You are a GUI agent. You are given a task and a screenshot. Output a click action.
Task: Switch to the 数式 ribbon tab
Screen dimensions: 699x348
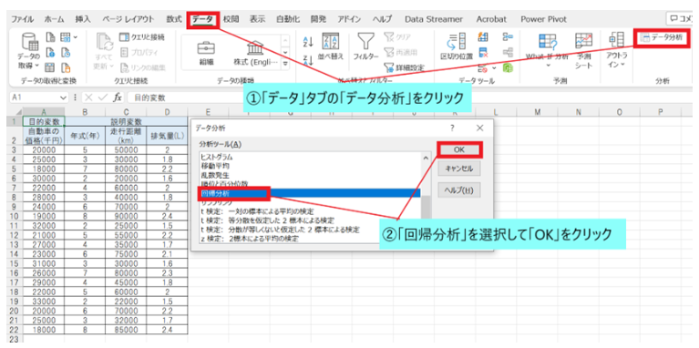(174, 19)
